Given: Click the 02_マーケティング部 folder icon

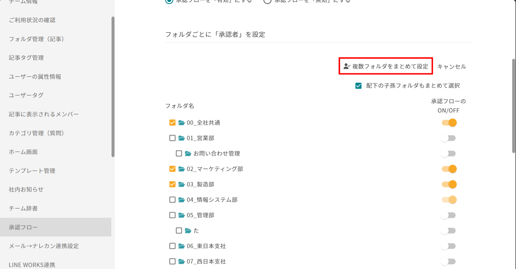Looking at the screenshot, I should 181,169.
